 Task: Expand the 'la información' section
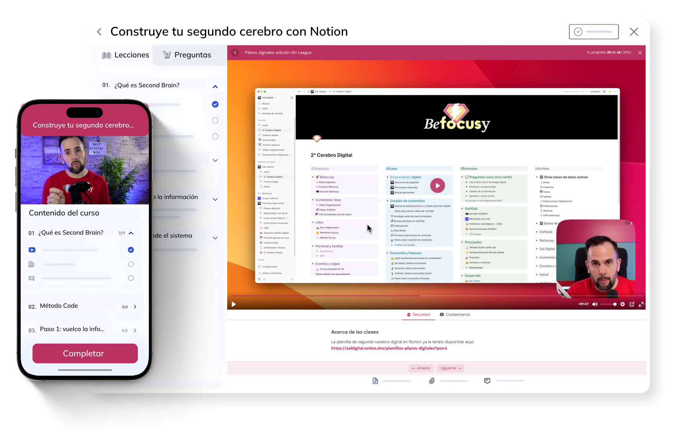pyautogui.click(x=215, y=199)
